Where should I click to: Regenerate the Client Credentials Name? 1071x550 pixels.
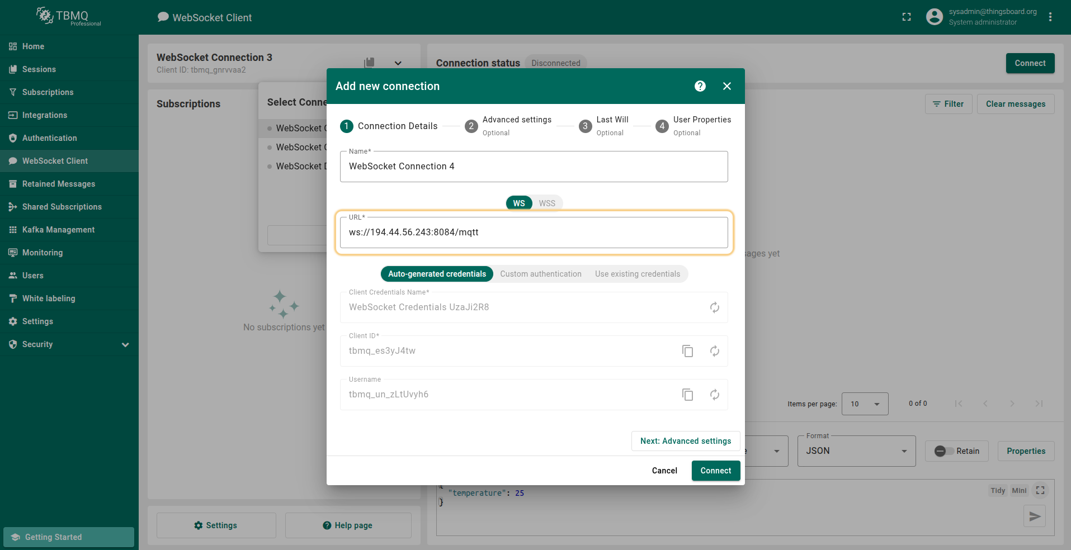[714, 307]
